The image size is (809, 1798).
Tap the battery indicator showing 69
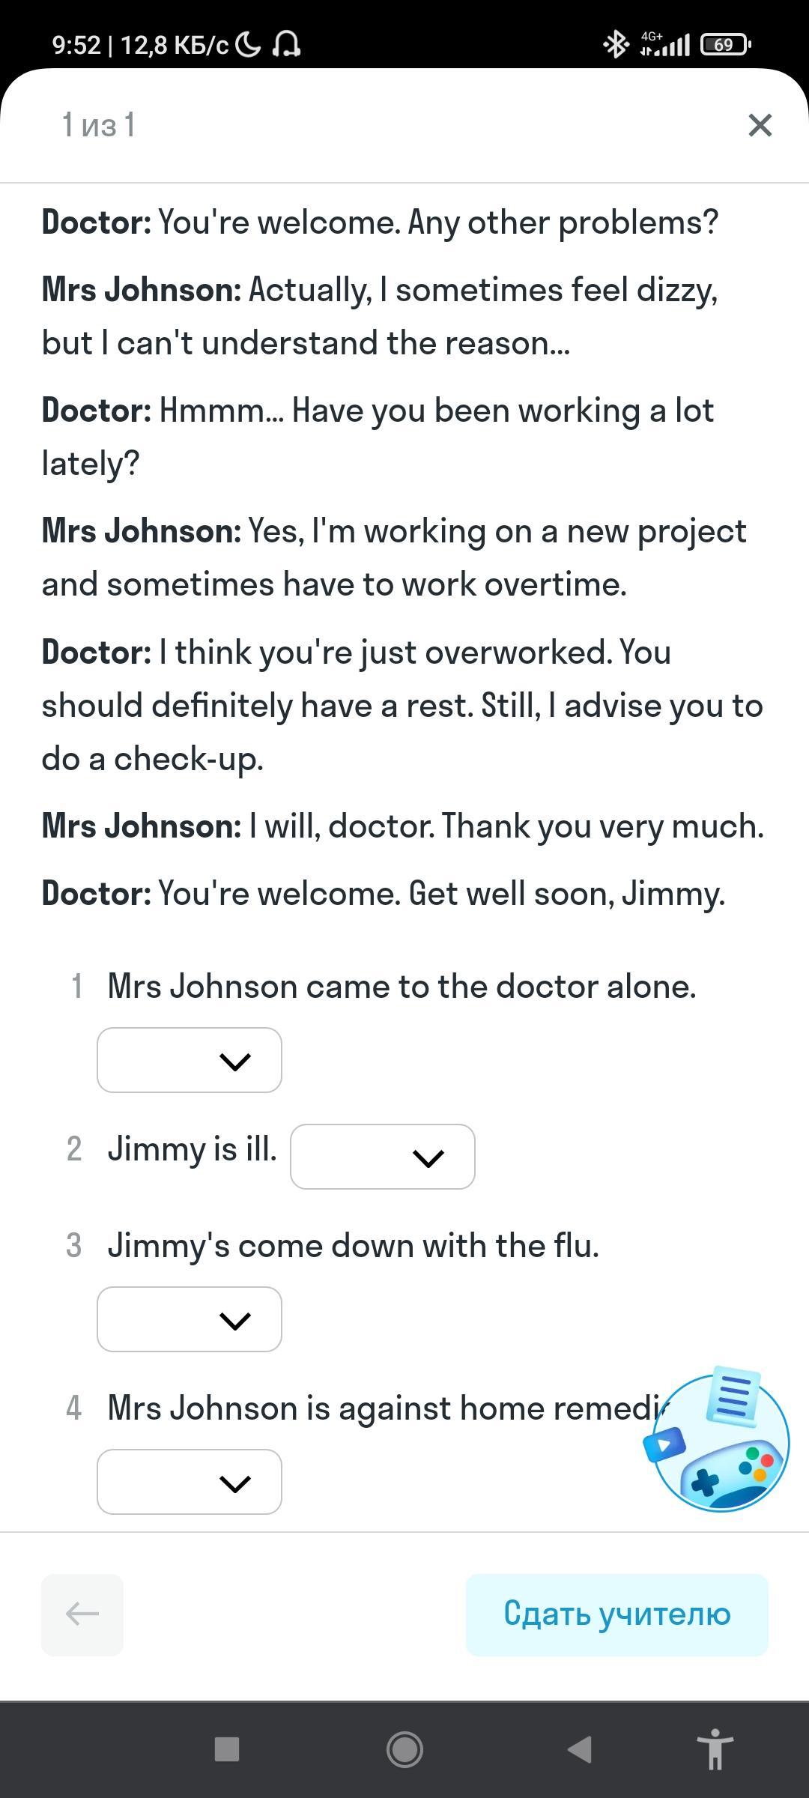pos(725,45)
